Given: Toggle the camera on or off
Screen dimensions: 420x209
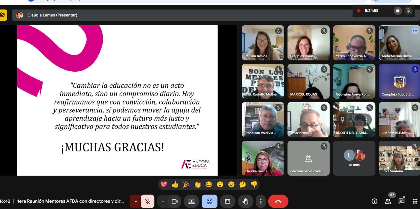Looking at the screenshot, I should (175, 202).
